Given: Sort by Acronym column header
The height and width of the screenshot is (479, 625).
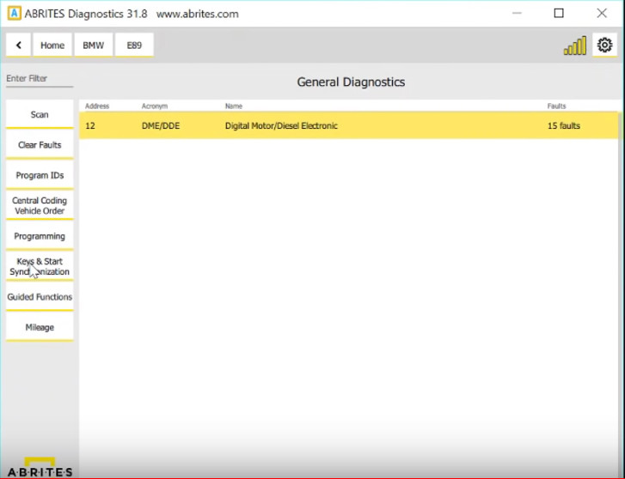Looking at the screenshot, I should pos(154,106).
